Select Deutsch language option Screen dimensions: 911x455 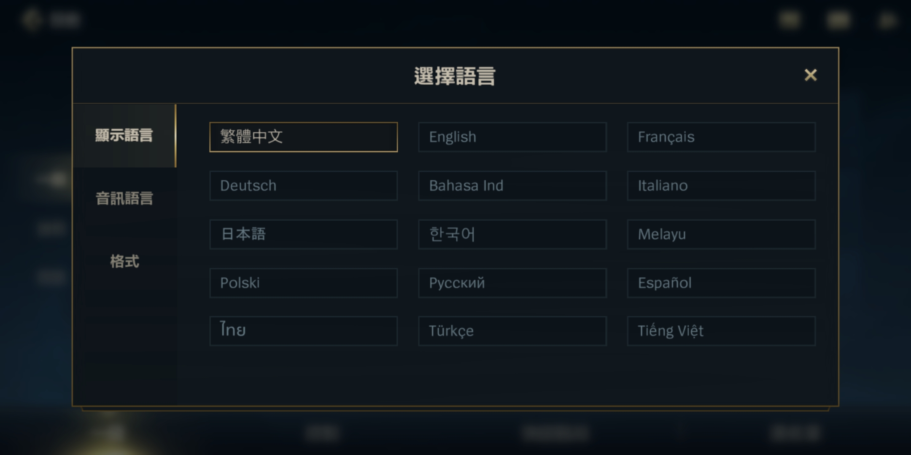(303, 185)
